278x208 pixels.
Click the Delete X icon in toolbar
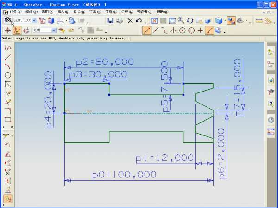(130, 21)
